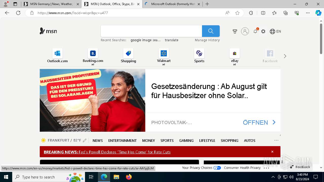This screenshot has height=182, width=324.
Task: Open Collections panel
Action: click(286, 13)
